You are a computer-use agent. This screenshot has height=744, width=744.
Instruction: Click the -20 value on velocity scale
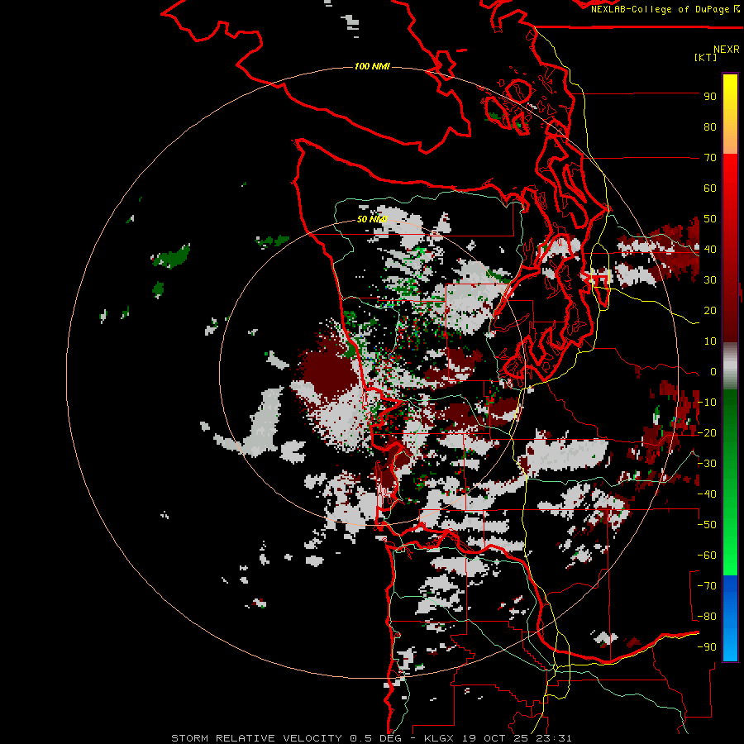tap(707, 433)
